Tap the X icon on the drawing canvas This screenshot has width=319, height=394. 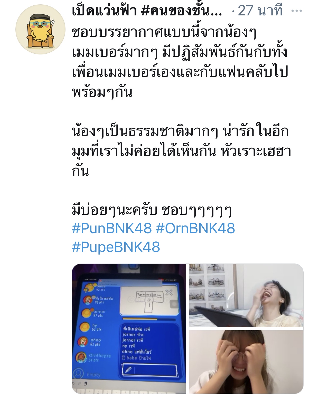169,292
